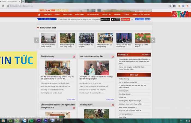Open the Tin địa phương section heading
The width and height of the screenshot is (191, 123).
pos(47,56)
